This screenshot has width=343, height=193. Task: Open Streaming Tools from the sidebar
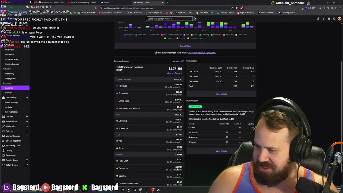point(13,146)
